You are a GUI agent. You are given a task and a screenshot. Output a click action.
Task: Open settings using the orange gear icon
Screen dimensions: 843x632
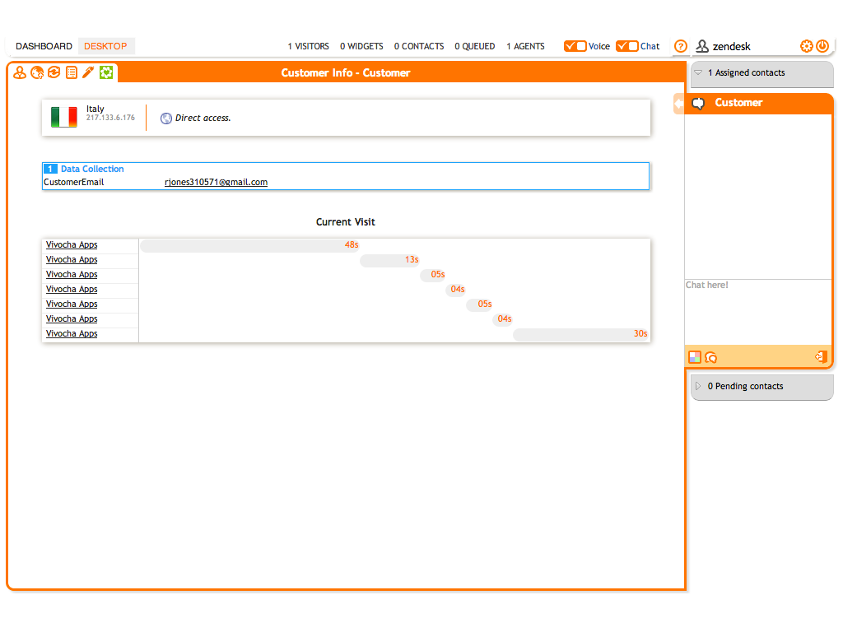pyautogui.click(x=807, y=46)
